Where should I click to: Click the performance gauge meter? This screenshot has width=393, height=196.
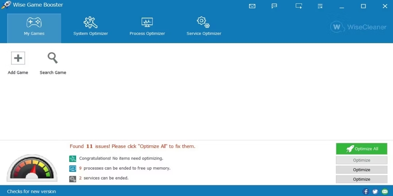tap(32, 168)
